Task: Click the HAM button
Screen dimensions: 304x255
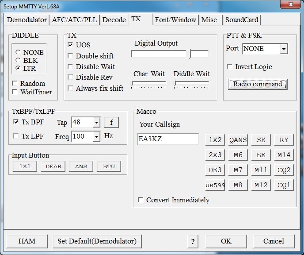Action: click(x=27, y=241)
